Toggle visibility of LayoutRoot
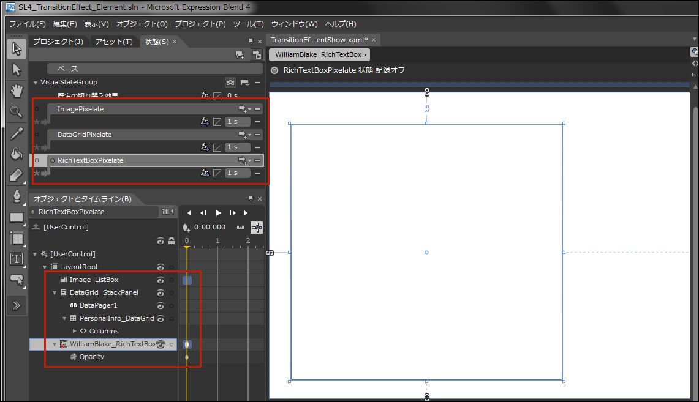The width and height of the screenshot is (699, 402). tap(161, 267)
